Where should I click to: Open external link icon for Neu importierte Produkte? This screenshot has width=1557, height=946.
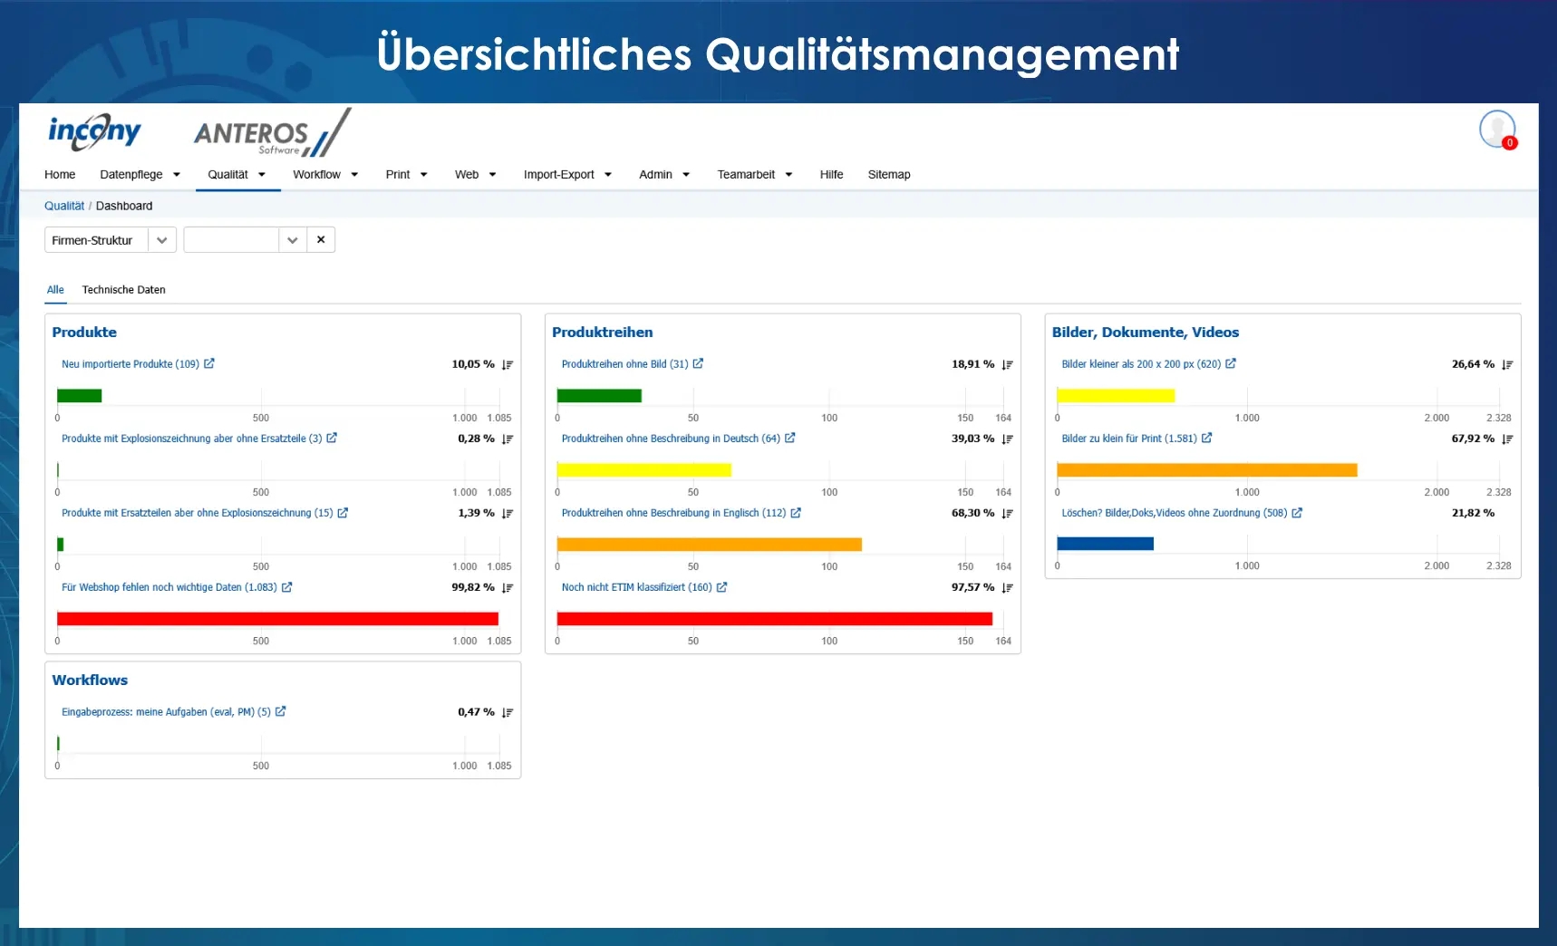pos(209,363)
